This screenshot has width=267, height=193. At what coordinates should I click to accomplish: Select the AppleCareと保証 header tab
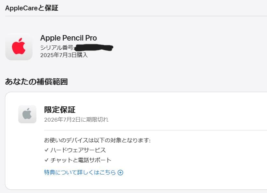pyautogui.click(x=32, y=8)
